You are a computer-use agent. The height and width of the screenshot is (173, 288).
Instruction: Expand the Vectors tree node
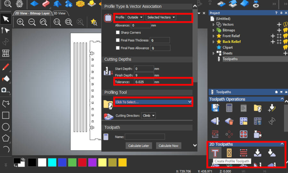click(x=213, y=24)
